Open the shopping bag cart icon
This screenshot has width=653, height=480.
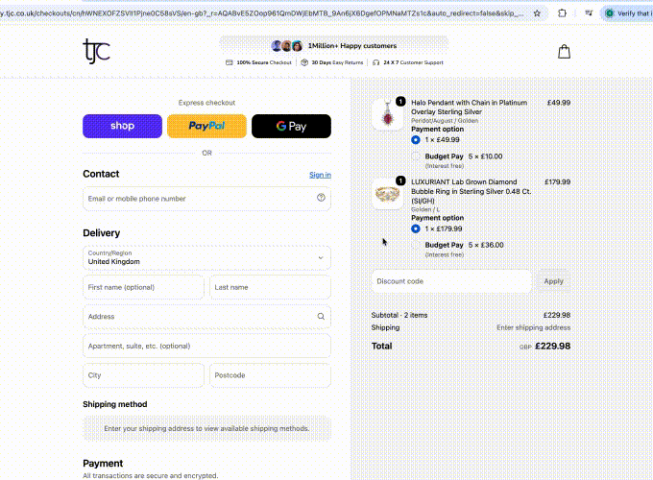pyautogui.click(x=564, y=52)
